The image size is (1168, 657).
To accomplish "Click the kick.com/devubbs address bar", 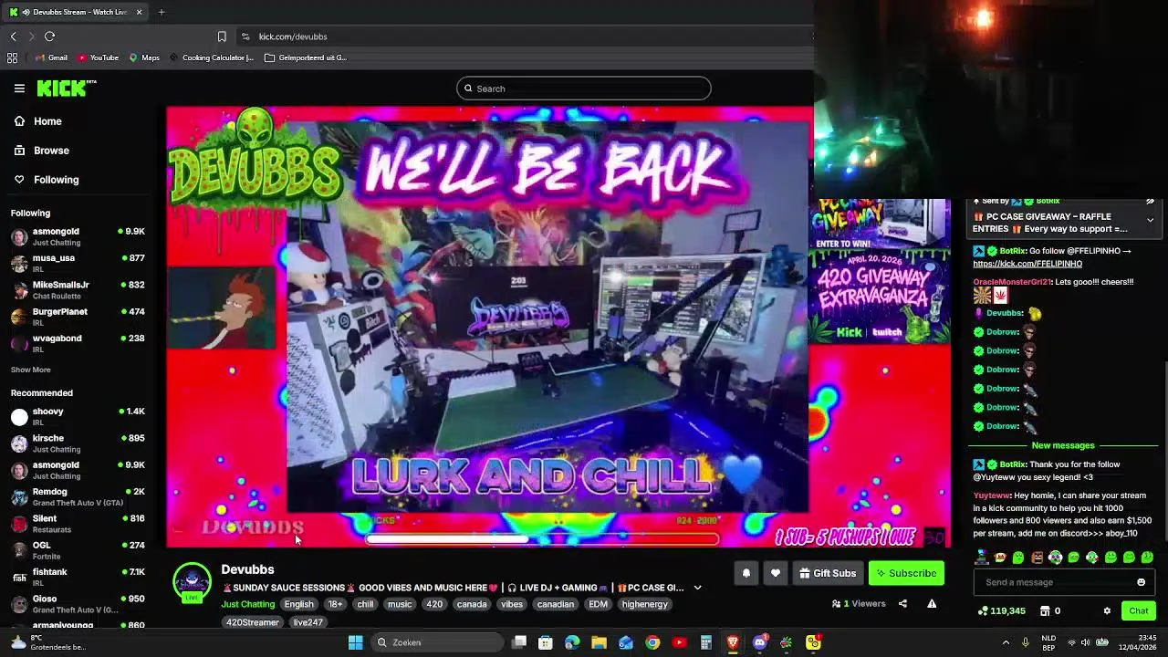I will click(292, 36).
